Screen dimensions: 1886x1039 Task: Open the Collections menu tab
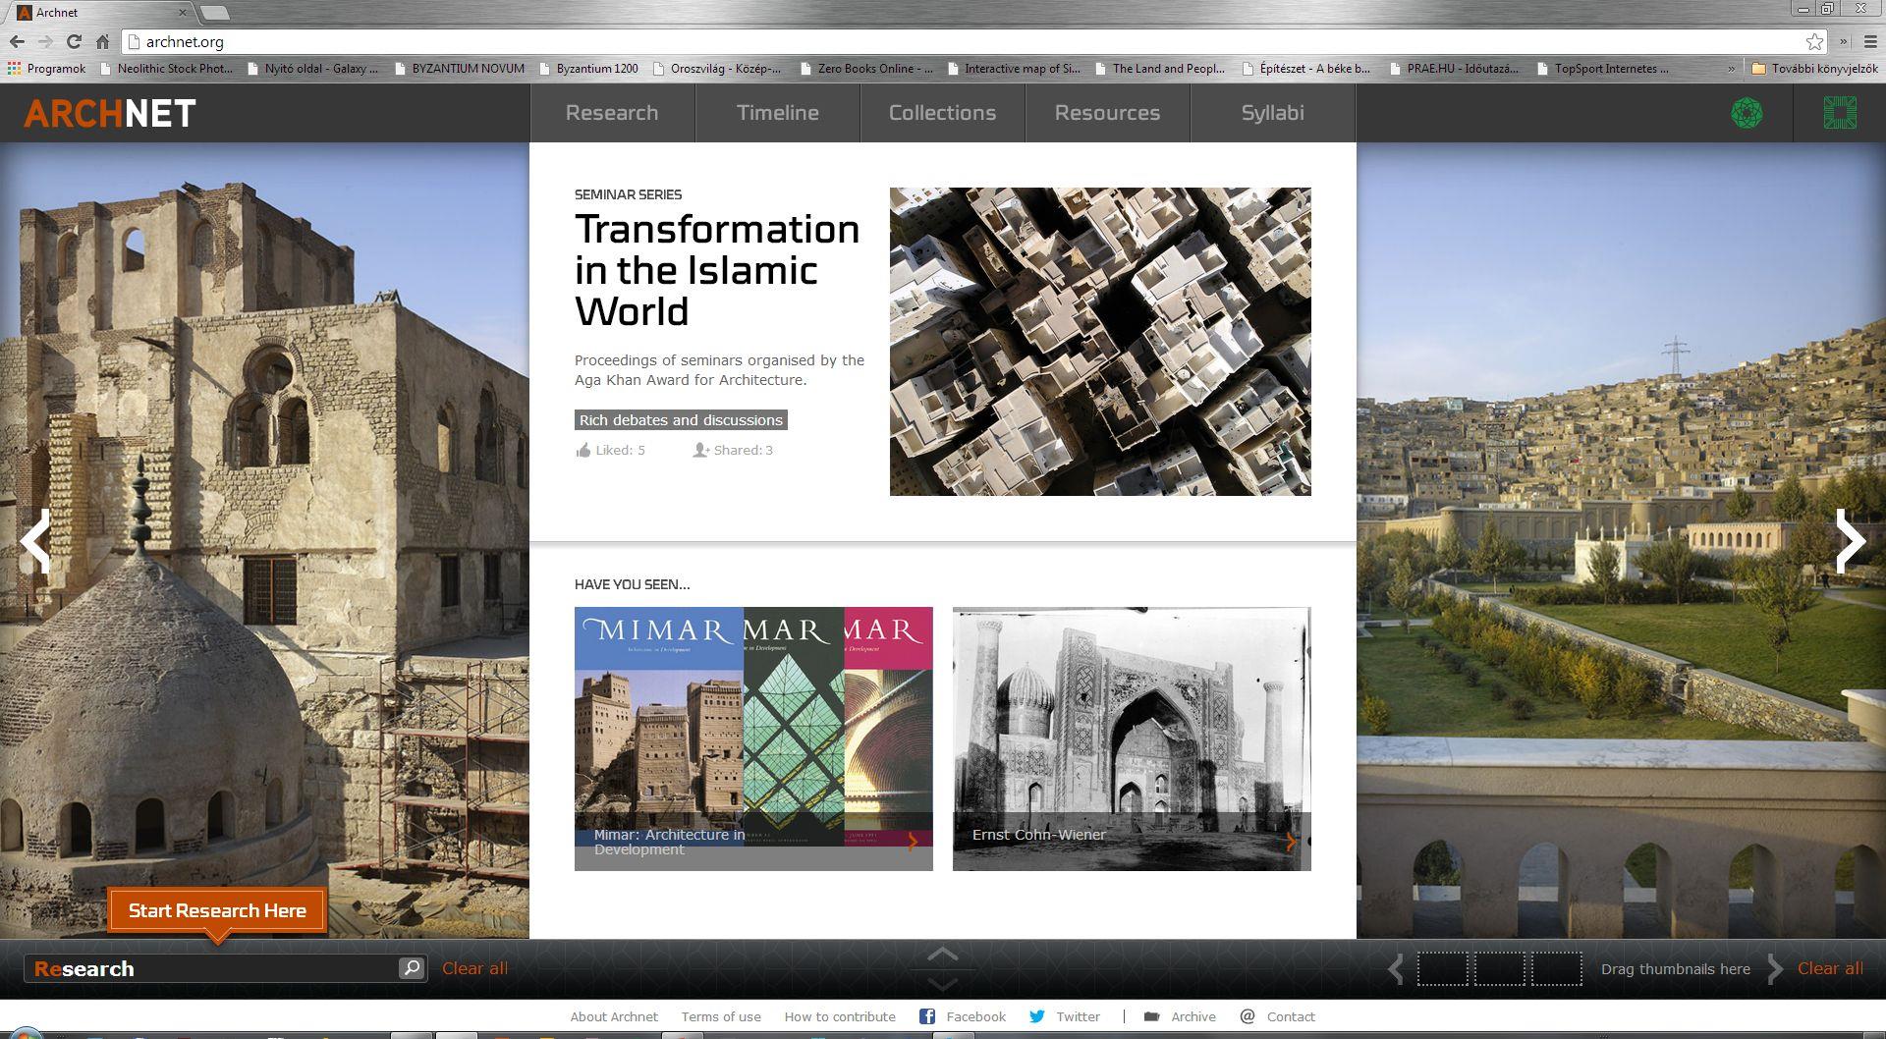(x=942, y=113)
